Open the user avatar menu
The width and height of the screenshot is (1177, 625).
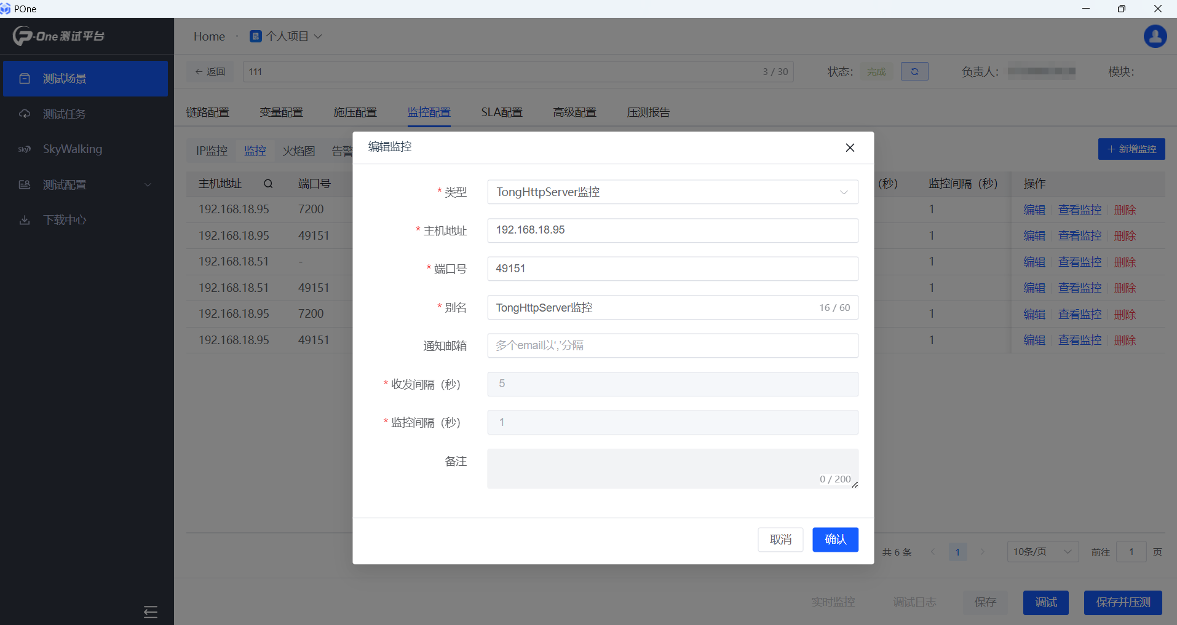click(x=1155, y=36)
